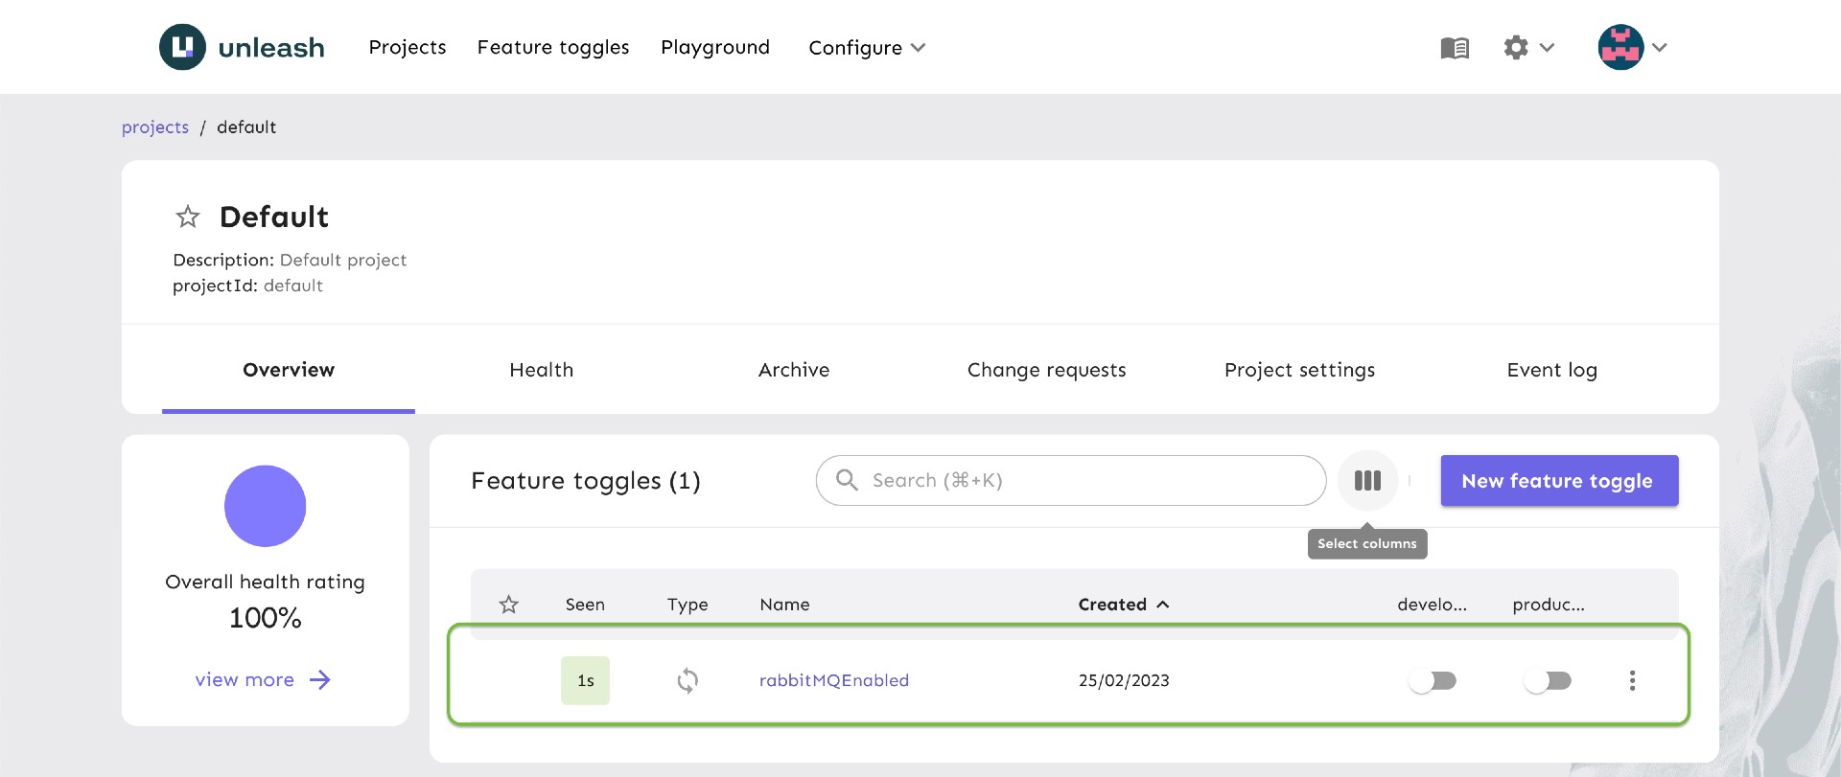Click the star column header icon
Screen dimensions: 1841x777
pos(509,605)
